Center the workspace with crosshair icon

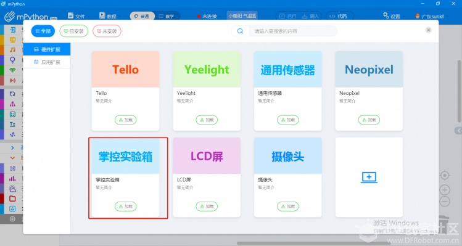tap(445, 176)
